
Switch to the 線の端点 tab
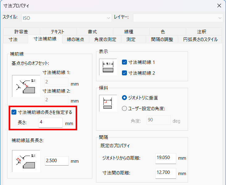(x=75, y=40)
